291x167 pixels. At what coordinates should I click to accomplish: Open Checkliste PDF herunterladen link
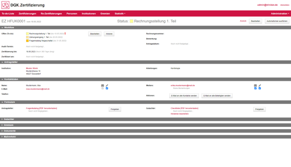click(x=185, y=108)
